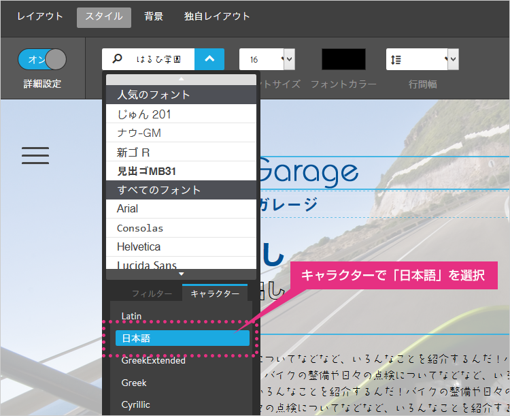Open the 背景 tab
The height and width of the screenshot is (416, 510).
coord(154,16)
